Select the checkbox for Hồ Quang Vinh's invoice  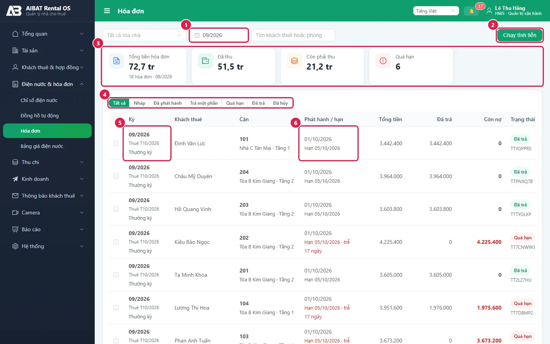pos(116,209)
